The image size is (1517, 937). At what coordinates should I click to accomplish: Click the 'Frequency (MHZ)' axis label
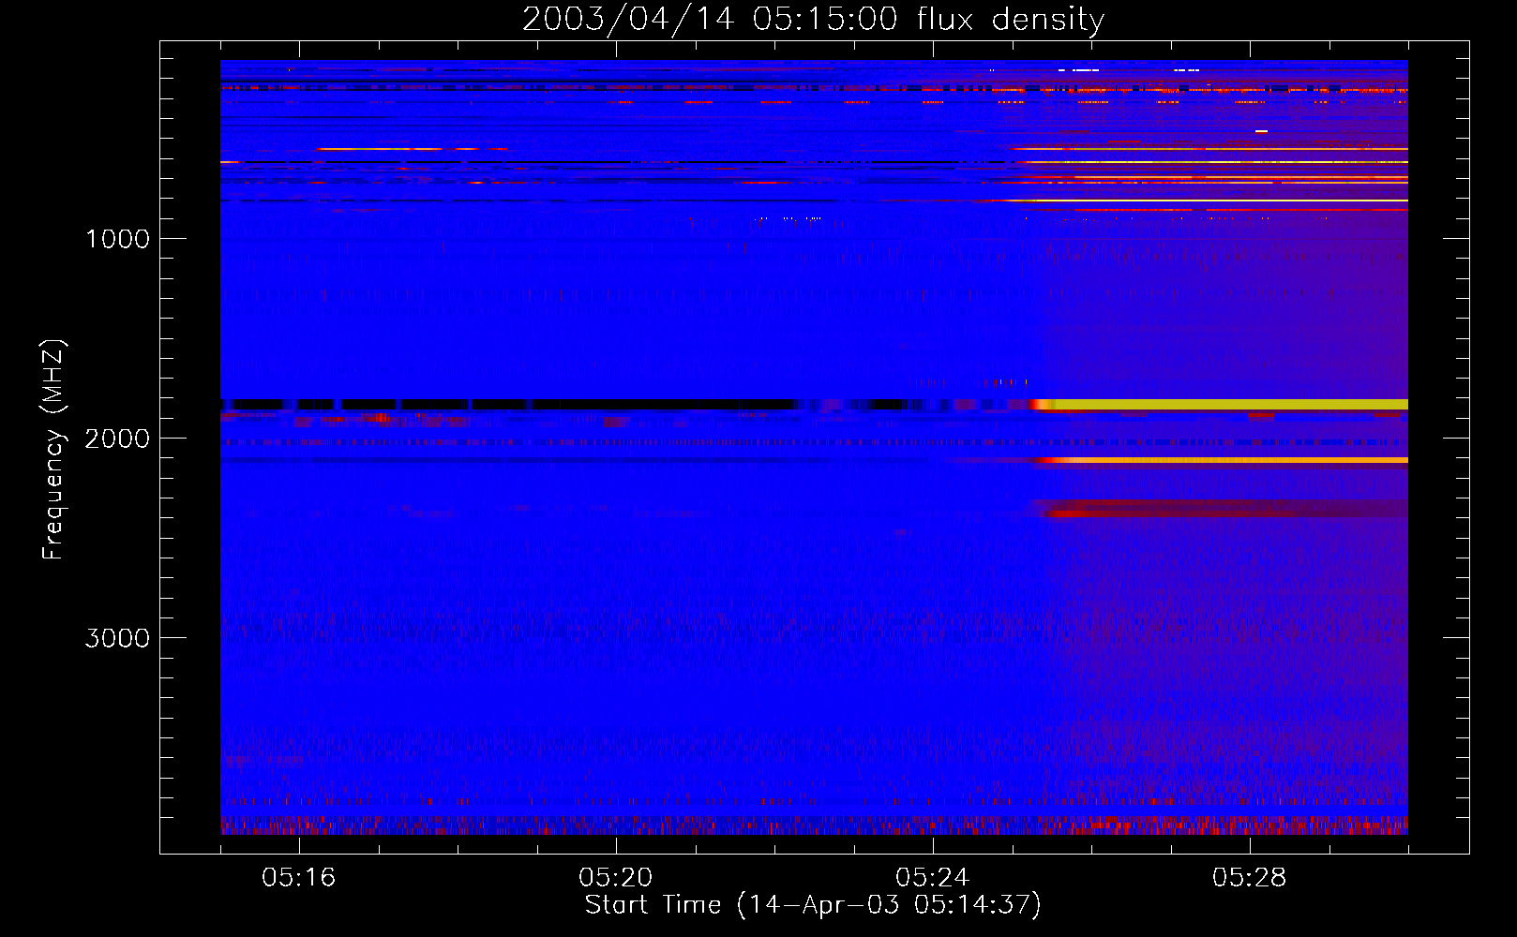point(53,450)
